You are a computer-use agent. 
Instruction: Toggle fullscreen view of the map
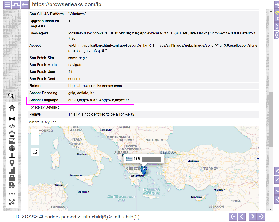35,152
